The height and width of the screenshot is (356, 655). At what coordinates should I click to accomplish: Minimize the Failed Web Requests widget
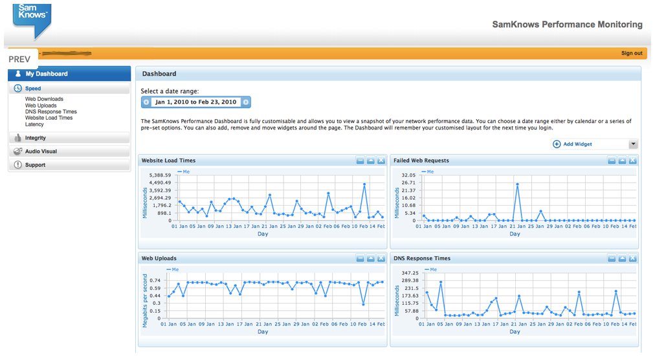click(x=612, y=161)
